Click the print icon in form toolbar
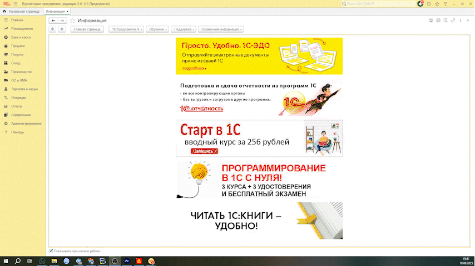 click(438, 21)
